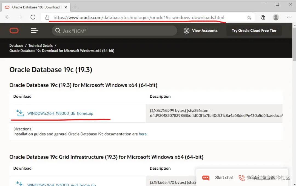Open the Oracle hamburger menu
This screenshot has width=296, height=186.
(x=35, y=31)
